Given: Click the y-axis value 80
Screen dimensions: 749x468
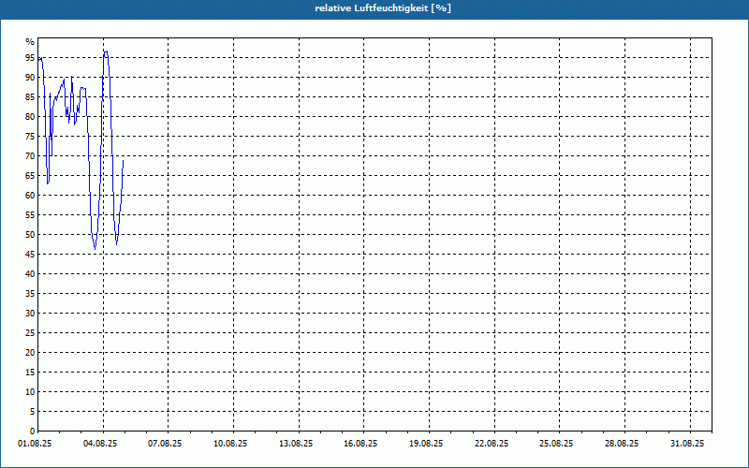Looking at the screenshot, I should (30, 116).
